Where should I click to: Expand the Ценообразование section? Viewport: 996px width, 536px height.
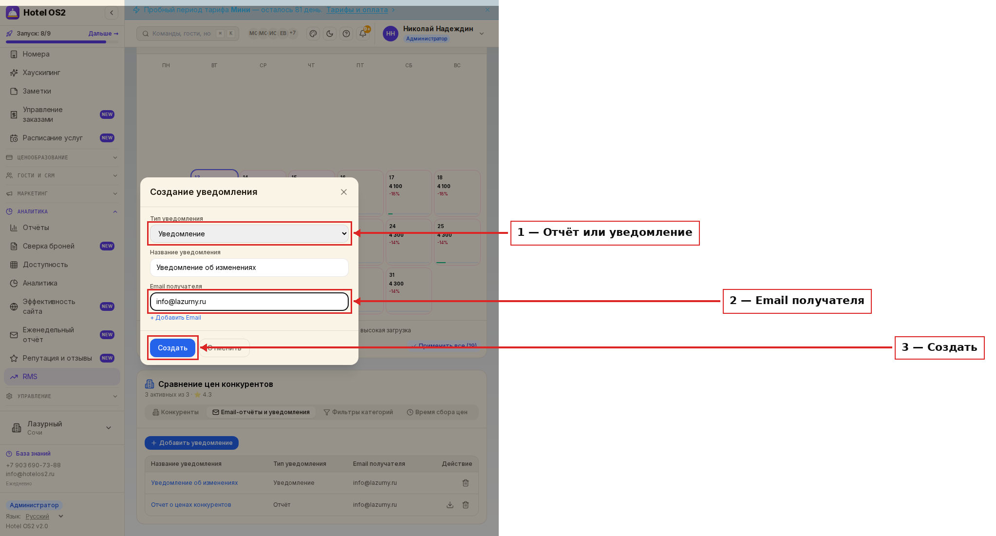pyautogui.click(x=62, y=157)
